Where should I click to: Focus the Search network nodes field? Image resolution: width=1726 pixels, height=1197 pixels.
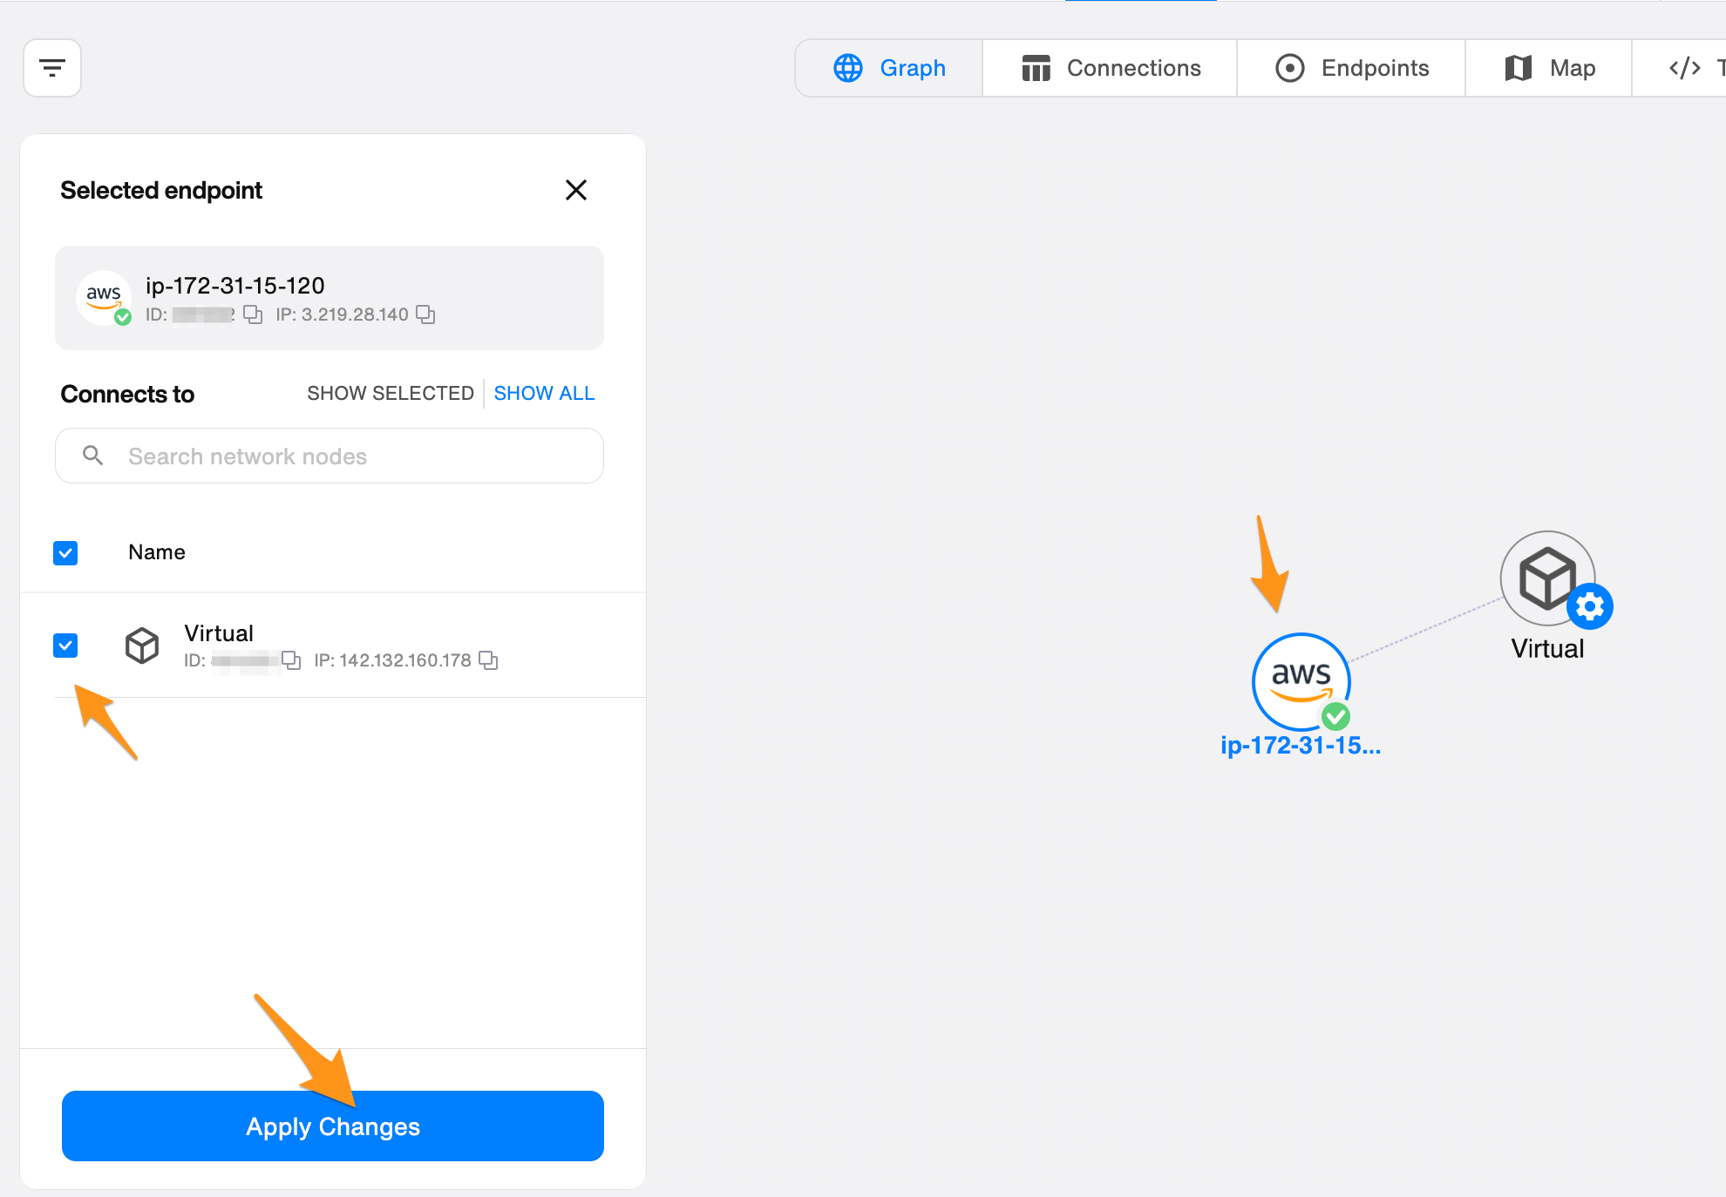pos(349,456)
